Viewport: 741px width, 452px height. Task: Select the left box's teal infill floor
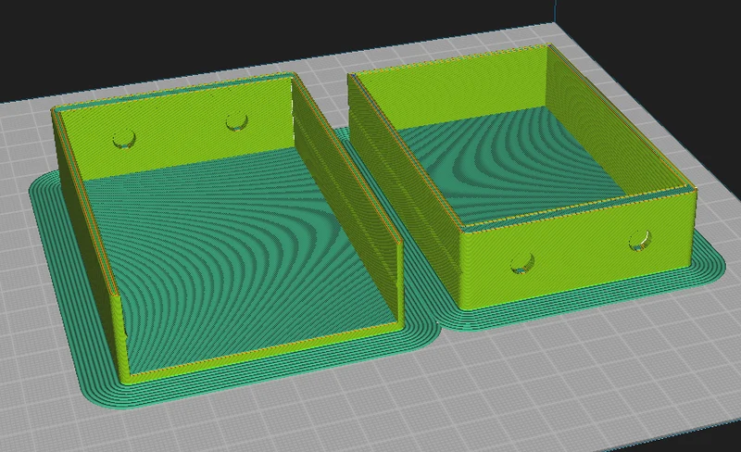pos(245,256)
